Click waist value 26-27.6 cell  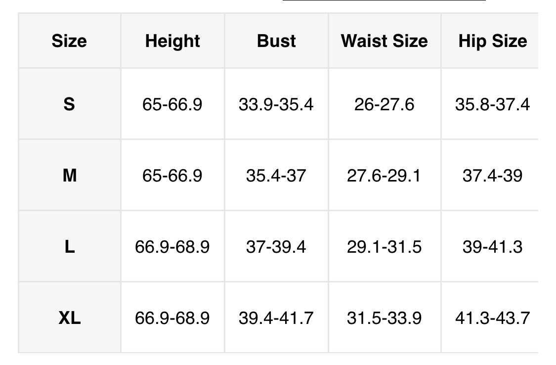384,104
